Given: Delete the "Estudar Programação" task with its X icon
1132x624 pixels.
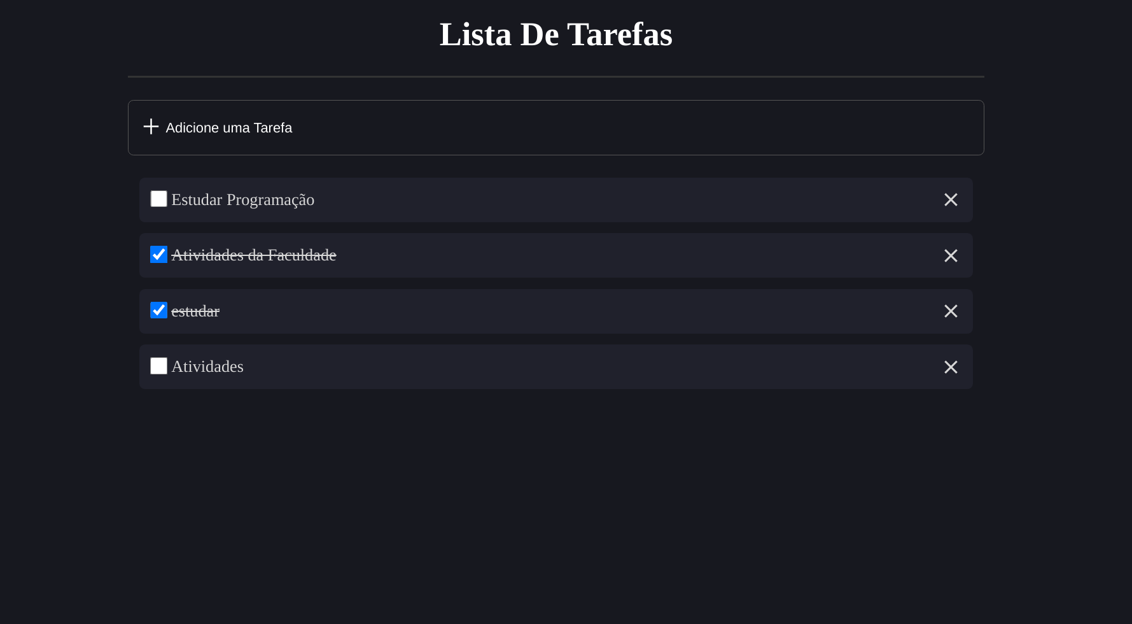Looking at the screenshot, I should (951, 199).
